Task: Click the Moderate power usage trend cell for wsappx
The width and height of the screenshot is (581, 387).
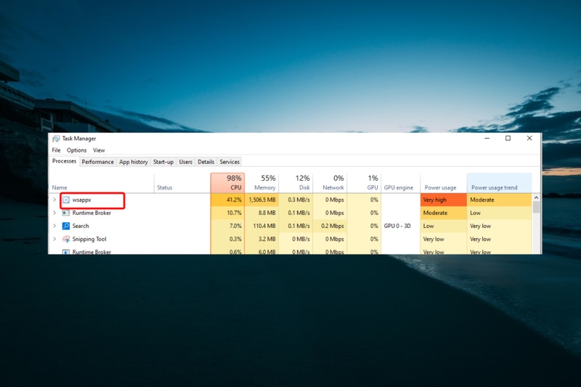Action: (500, 200)
